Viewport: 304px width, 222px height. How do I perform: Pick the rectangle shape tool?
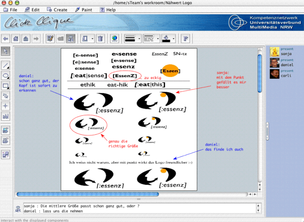(x=6, y=86)
